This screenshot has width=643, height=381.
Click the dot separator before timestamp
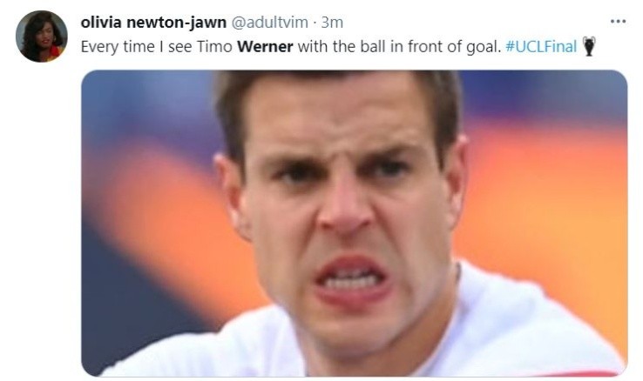click(x=315, y=23)
